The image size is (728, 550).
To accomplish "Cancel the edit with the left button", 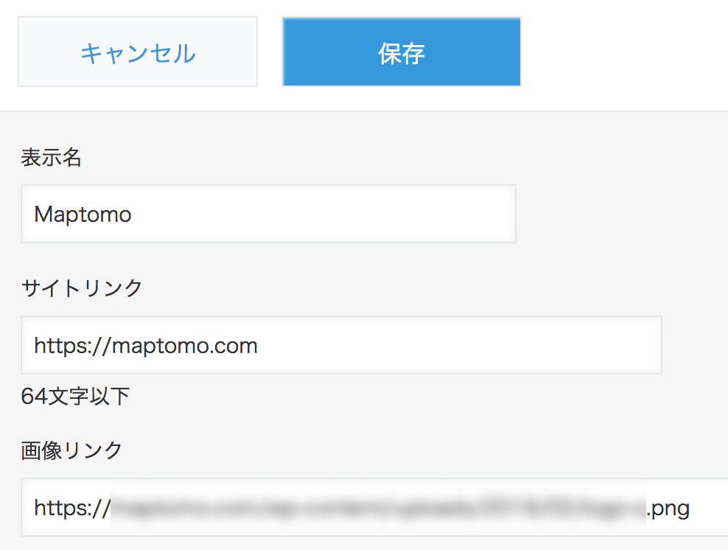I will tap(137, 51).
